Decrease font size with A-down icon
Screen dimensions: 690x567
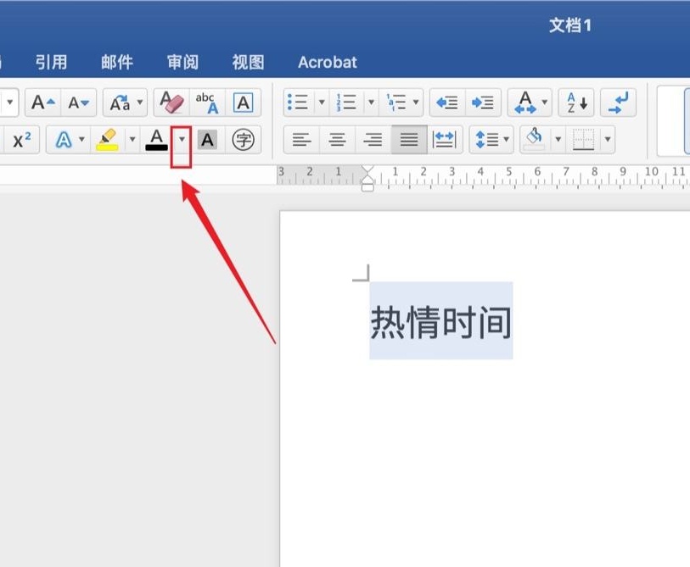point(79,103)
